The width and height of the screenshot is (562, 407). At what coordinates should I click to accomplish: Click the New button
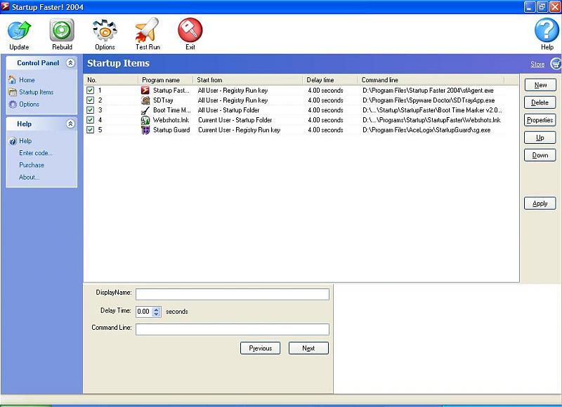point(540,85)
